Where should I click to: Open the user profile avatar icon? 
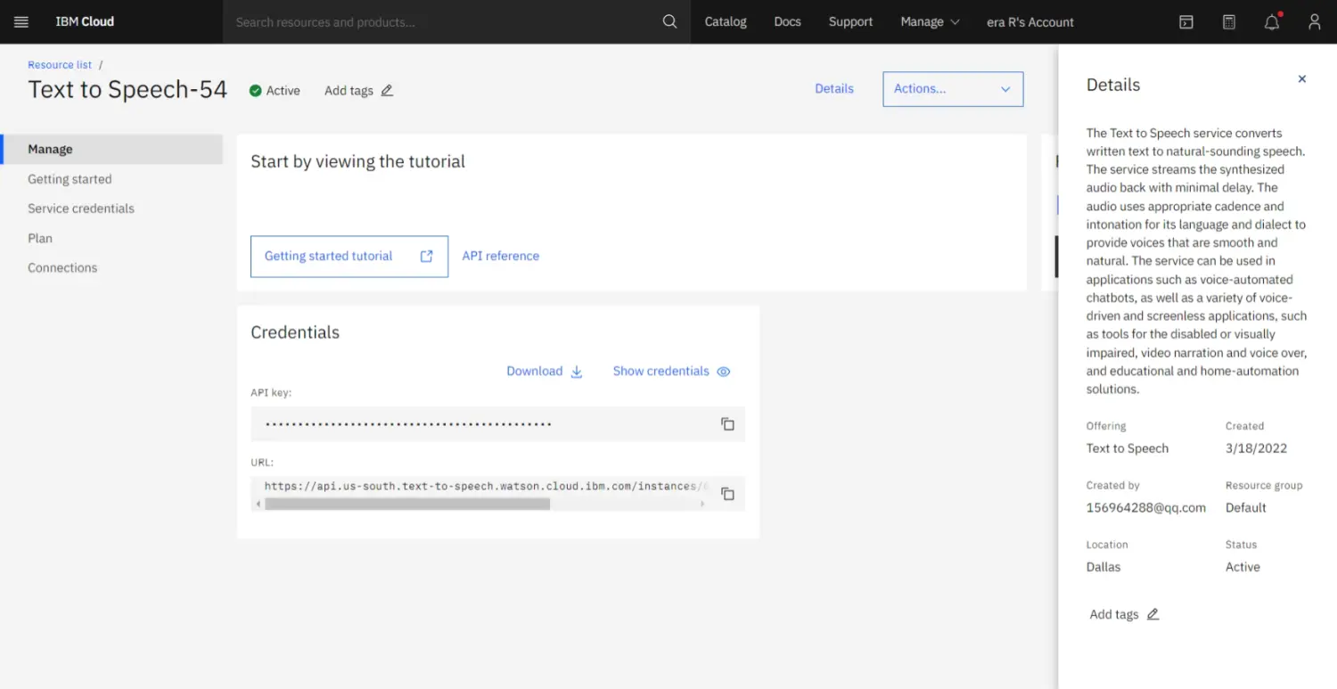point(1314,22)
